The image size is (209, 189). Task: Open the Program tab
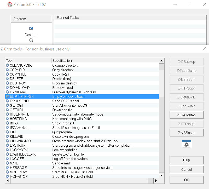31,19
